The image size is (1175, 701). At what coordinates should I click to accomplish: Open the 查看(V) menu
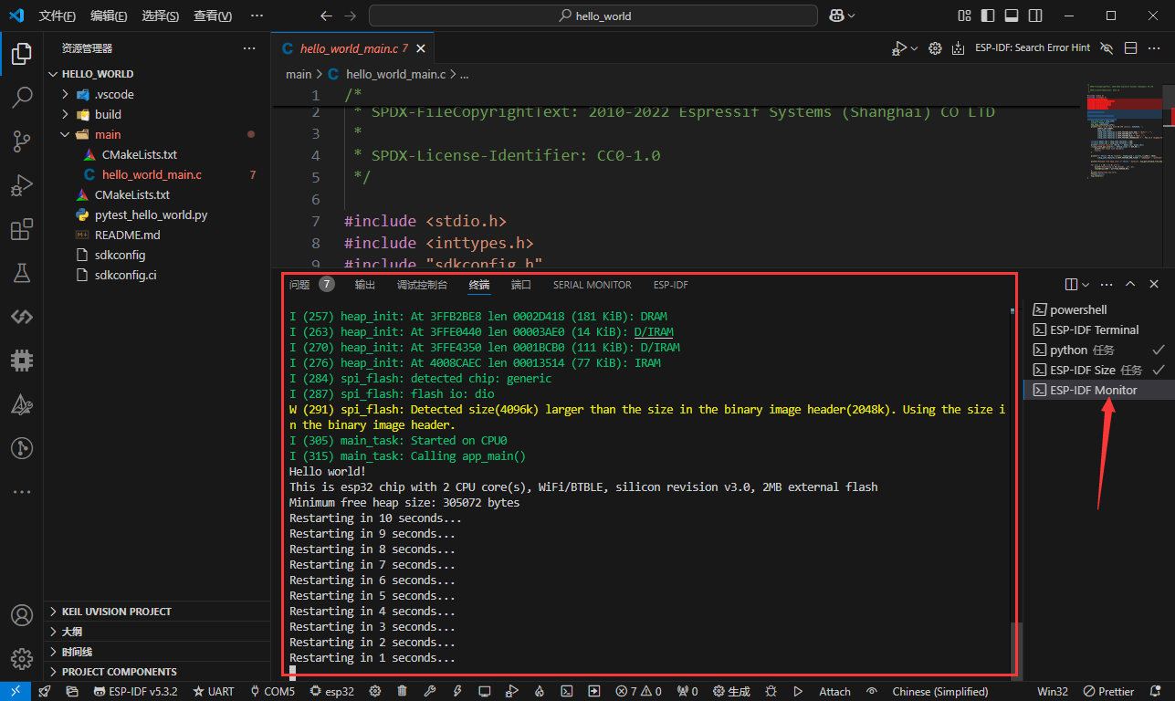pyautogui.click(x=212, y=16)
